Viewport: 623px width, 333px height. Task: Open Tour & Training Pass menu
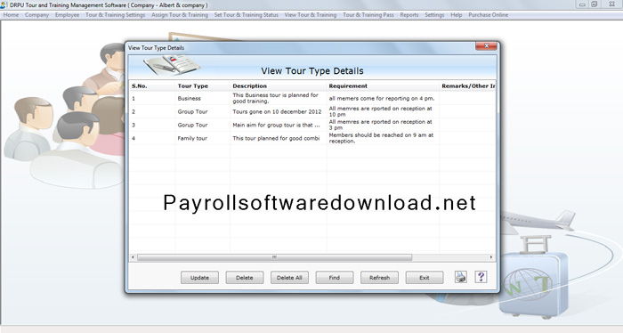[x=368, y=15]
